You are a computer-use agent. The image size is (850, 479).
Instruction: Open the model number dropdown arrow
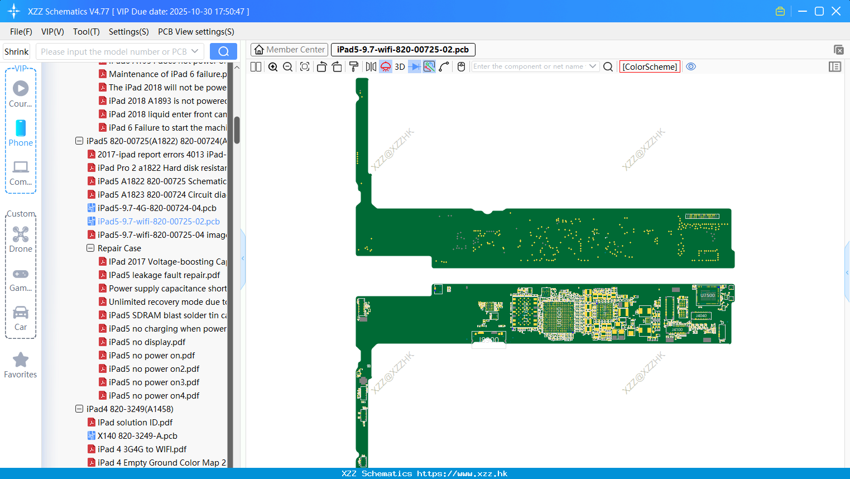pyautogui.click(x=195, y=51)
